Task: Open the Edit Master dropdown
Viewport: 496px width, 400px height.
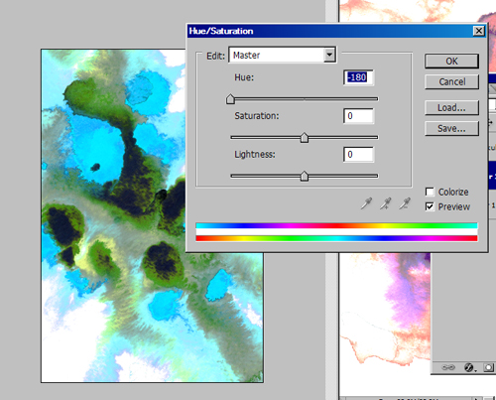Action: click(283, 55)
